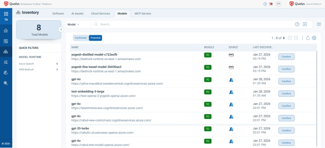Open the Dashboard icon in sidebar
The width and height of the screenshot is (325, 148).
6,41
